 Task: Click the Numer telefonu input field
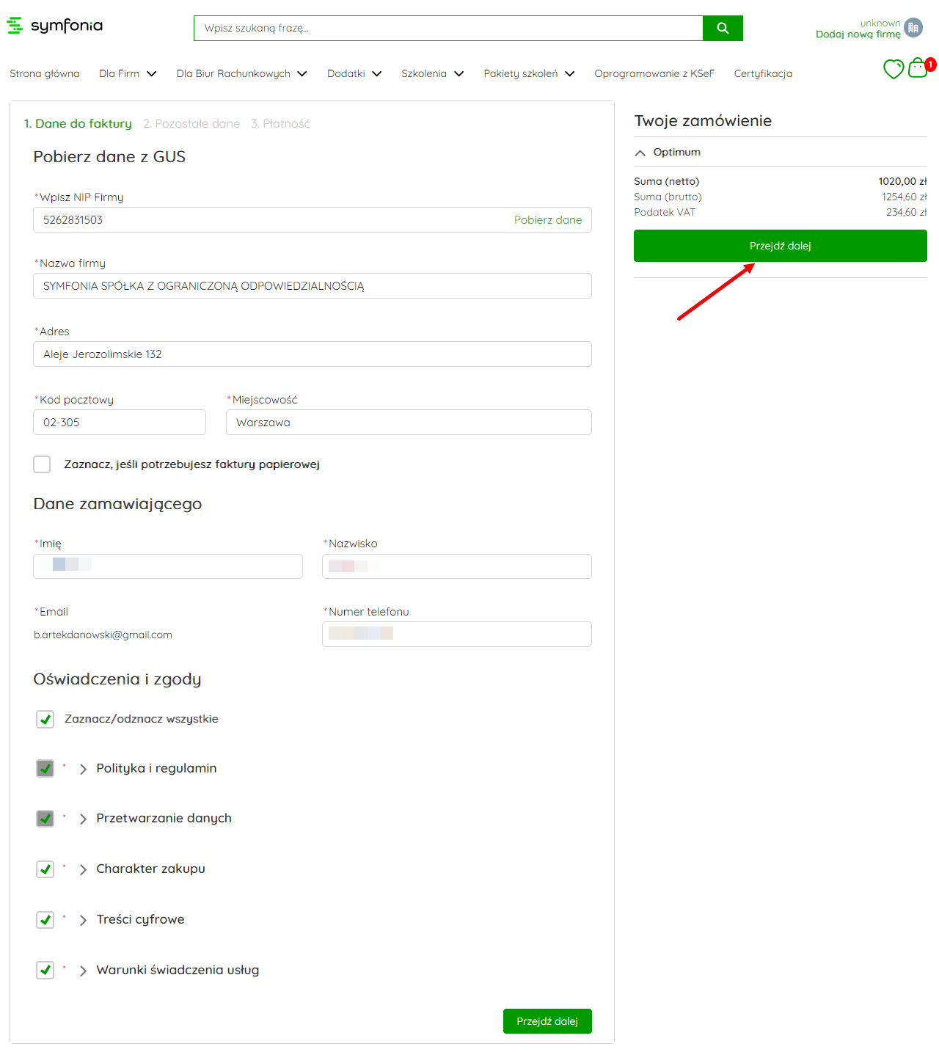click(457, 634)
